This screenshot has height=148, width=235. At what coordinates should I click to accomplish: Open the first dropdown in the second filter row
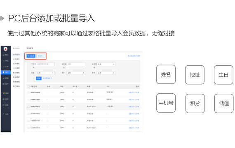[x=45, y=73]
